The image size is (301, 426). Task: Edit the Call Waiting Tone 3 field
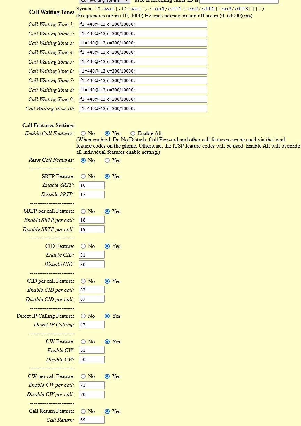pyautogui.click(x=143, y=43)
